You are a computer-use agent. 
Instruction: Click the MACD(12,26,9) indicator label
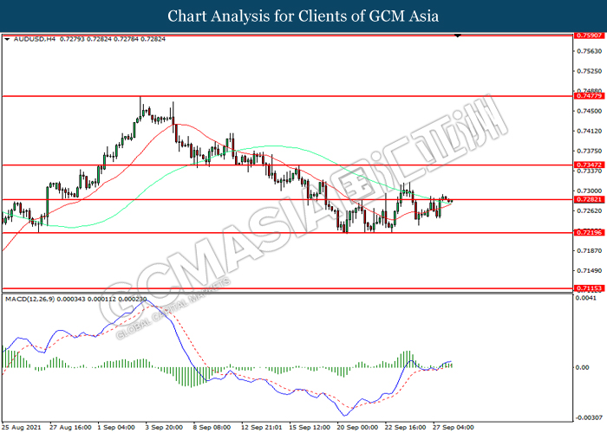[30, 299]
